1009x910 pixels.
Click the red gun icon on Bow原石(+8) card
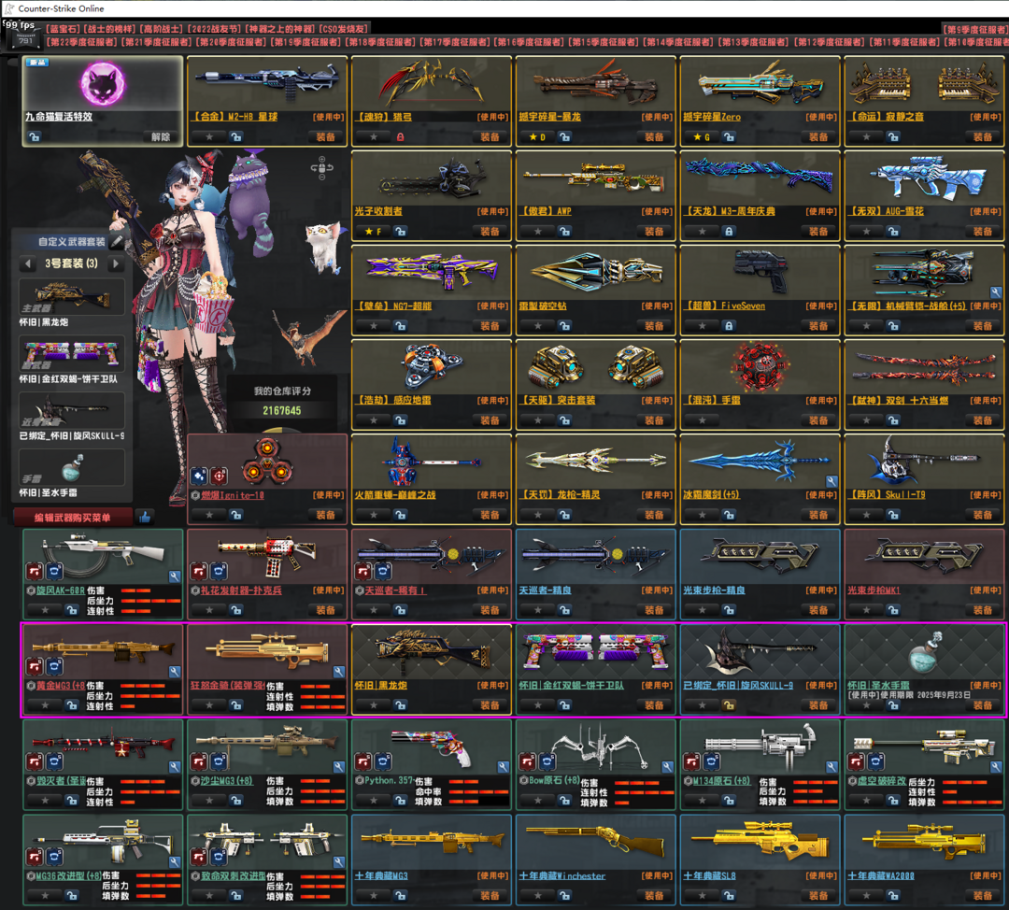pos(528,762)
